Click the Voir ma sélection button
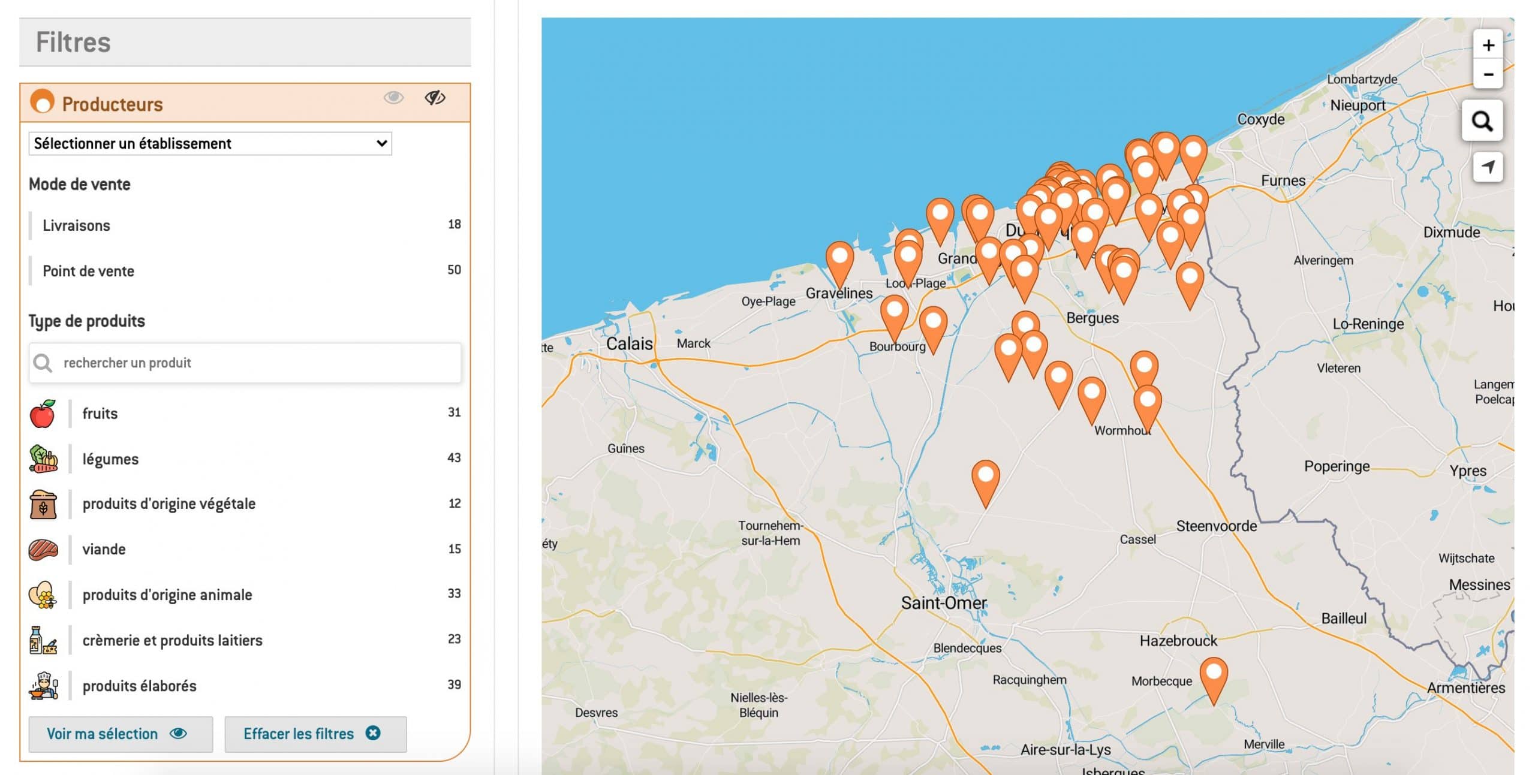Viewport: 1535px width, 775px height. pyautogui.click(x=121, y=734)
